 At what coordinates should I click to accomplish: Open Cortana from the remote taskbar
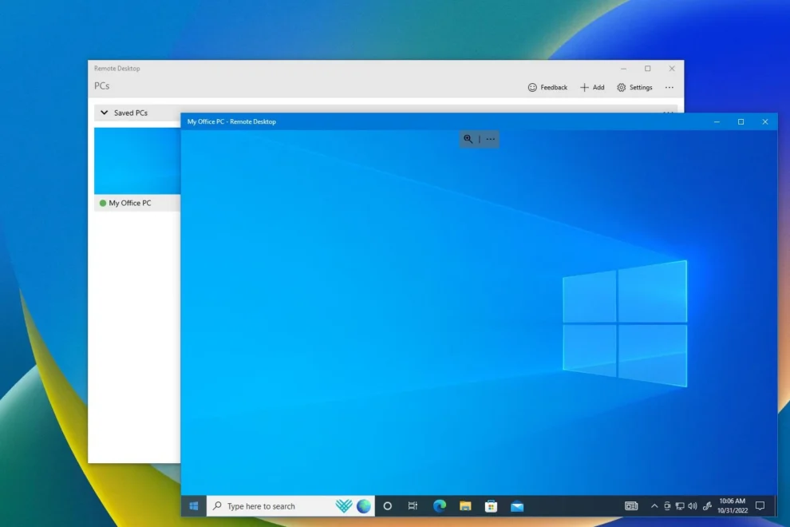pyautogui.click(x=388, y=505)
